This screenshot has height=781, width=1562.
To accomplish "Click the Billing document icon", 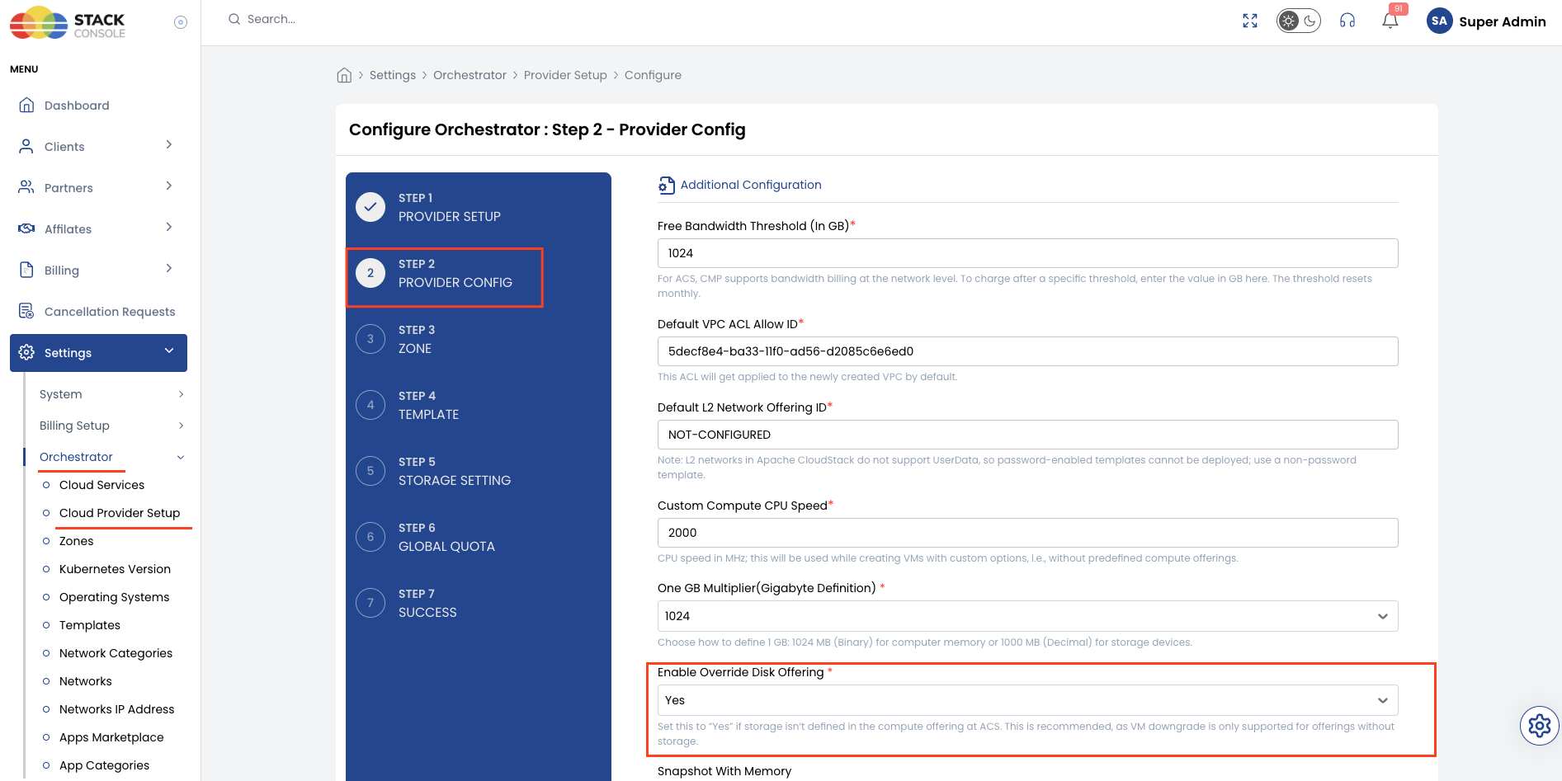I will pos(26,270).
